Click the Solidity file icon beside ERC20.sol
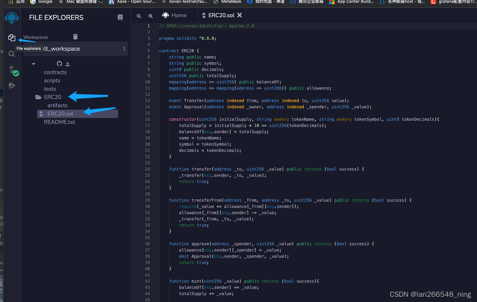Image resolution: width=477 pixels, height=302 pixels. coord(41,114)
